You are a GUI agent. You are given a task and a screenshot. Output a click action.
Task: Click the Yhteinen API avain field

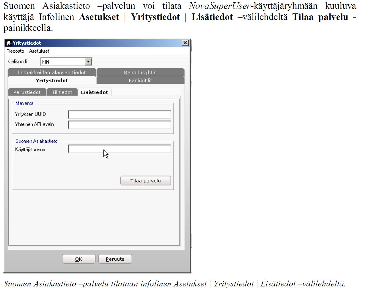119,125
